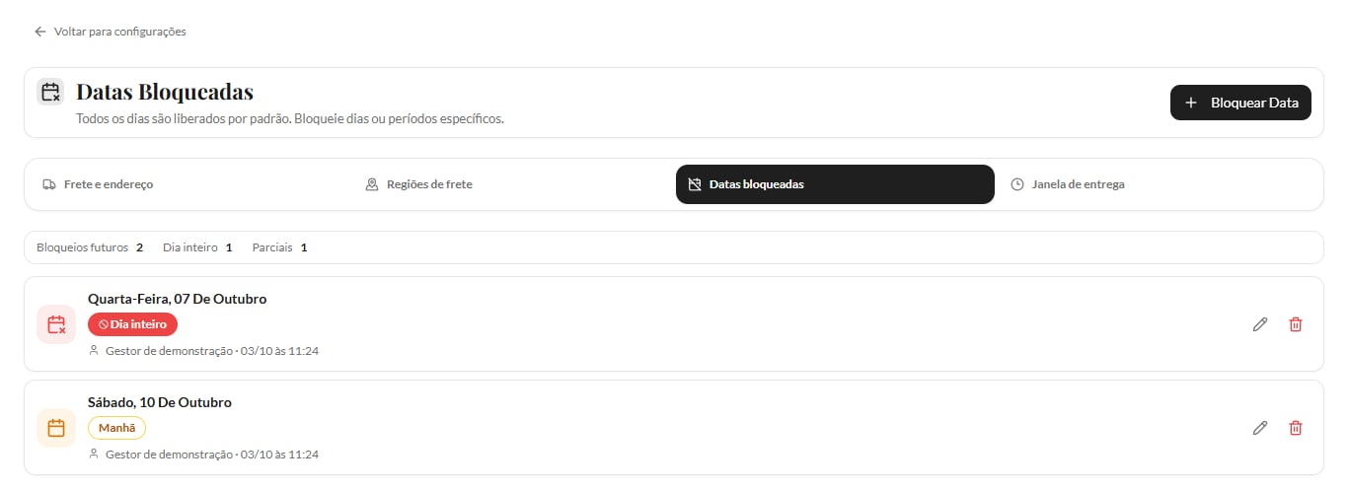Click the user icon in the 07 De Outubro row
Image resolution: width=1348 pixels, height=490 pixels.
pyautogui.click(x=94, y=350)
